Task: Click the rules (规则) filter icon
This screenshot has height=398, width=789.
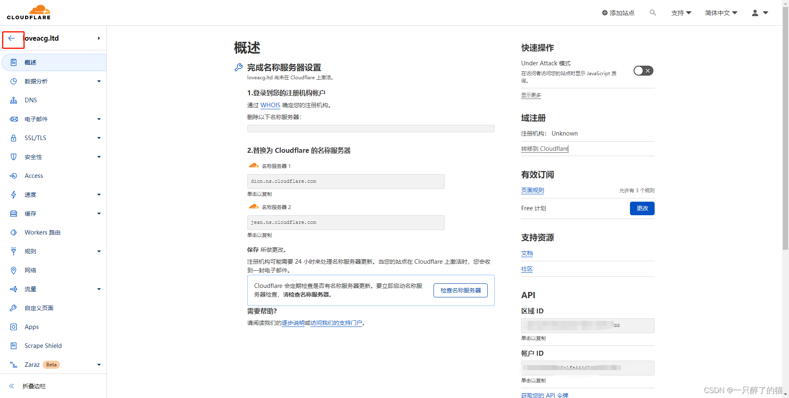Action: click(x=14, y=251)
